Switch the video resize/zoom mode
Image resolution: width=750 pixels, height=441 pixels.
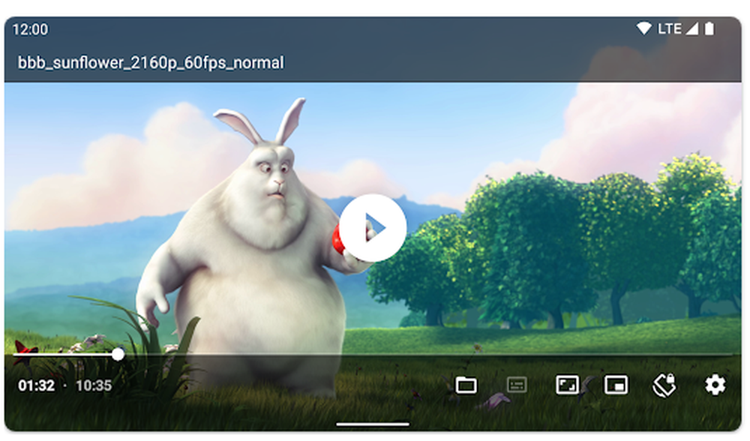(566, 384)
